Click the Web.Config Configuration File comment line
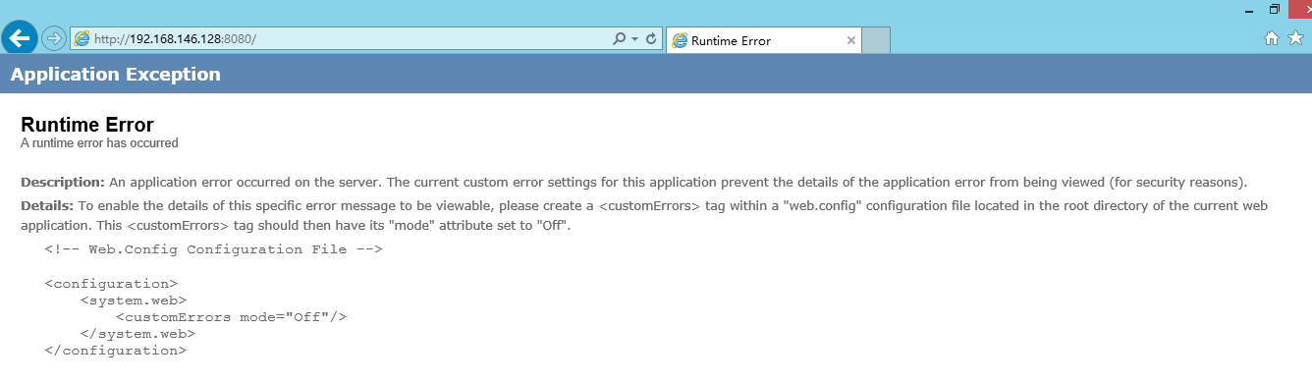 pos(213,249)
